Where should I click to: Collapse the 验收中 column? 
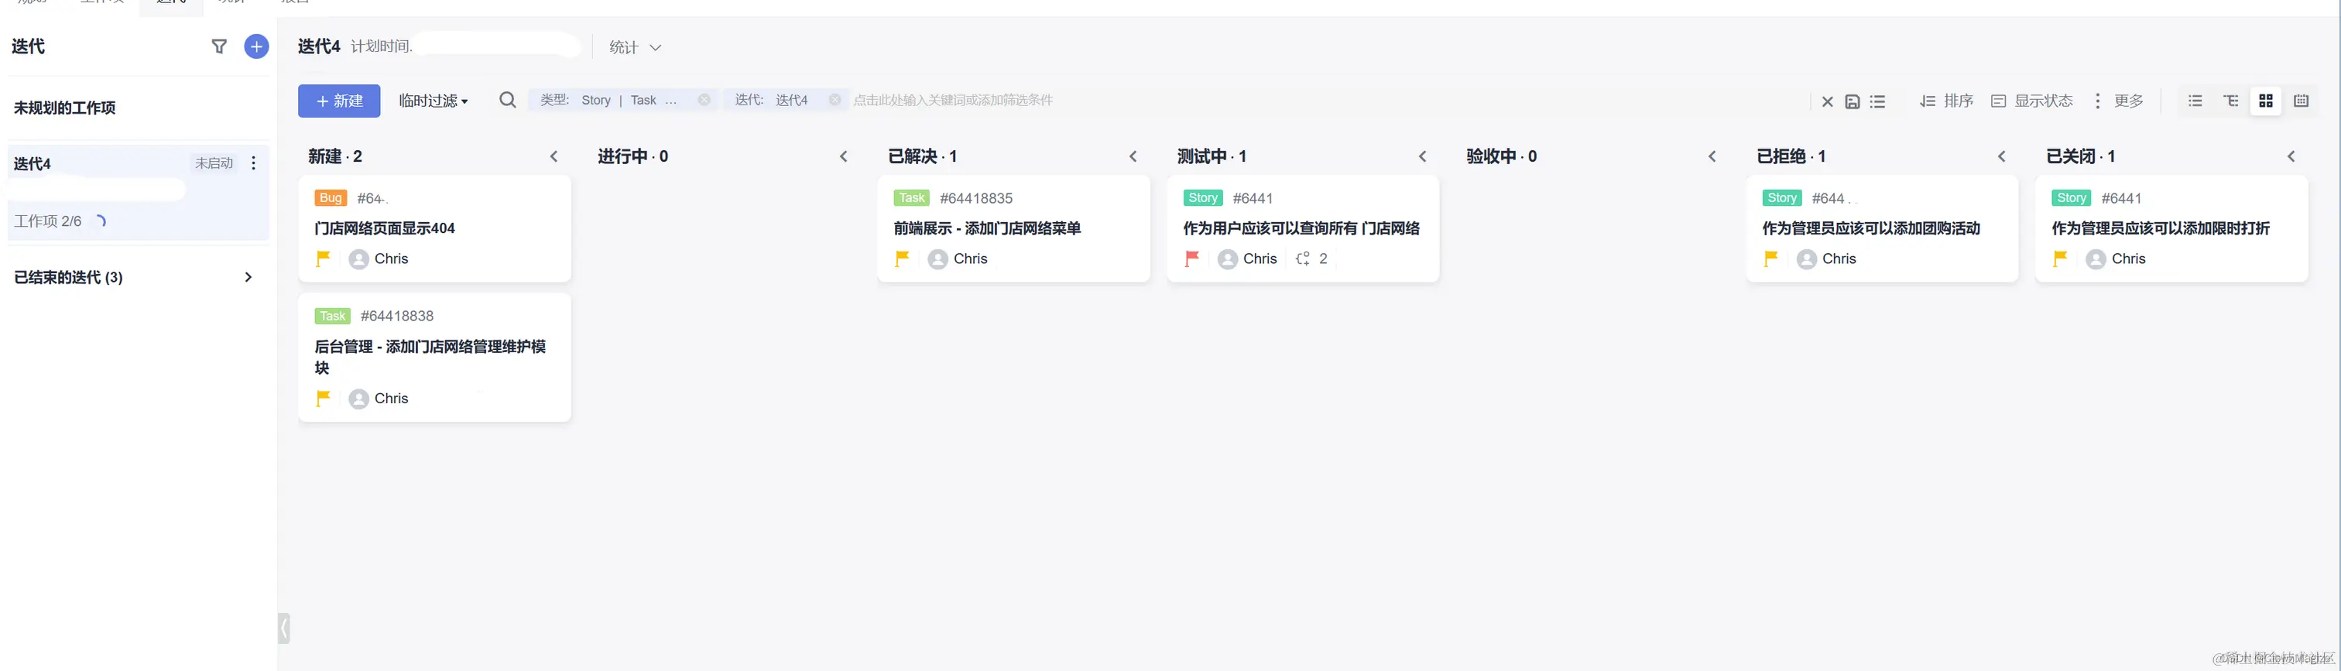[x=1712, y=156]
